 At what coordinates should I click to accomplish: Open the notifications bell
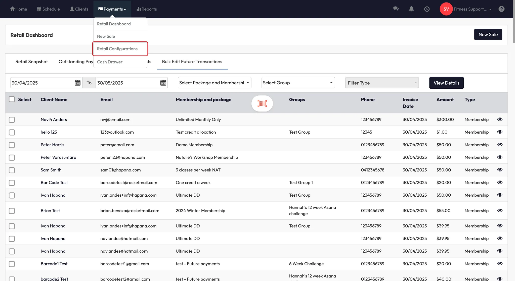coord(411,9)
